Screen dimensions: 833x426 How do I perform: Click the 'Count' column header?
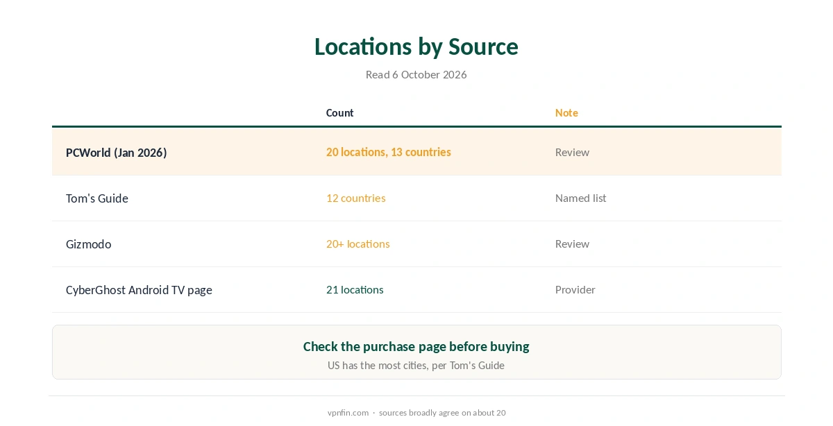[339, 112]
